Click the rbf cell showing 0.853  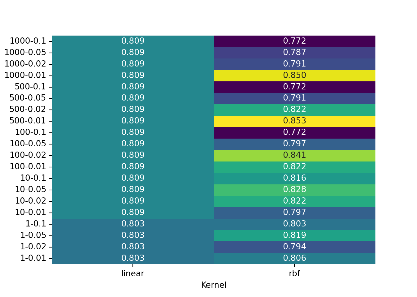click(x=294, y=121)
